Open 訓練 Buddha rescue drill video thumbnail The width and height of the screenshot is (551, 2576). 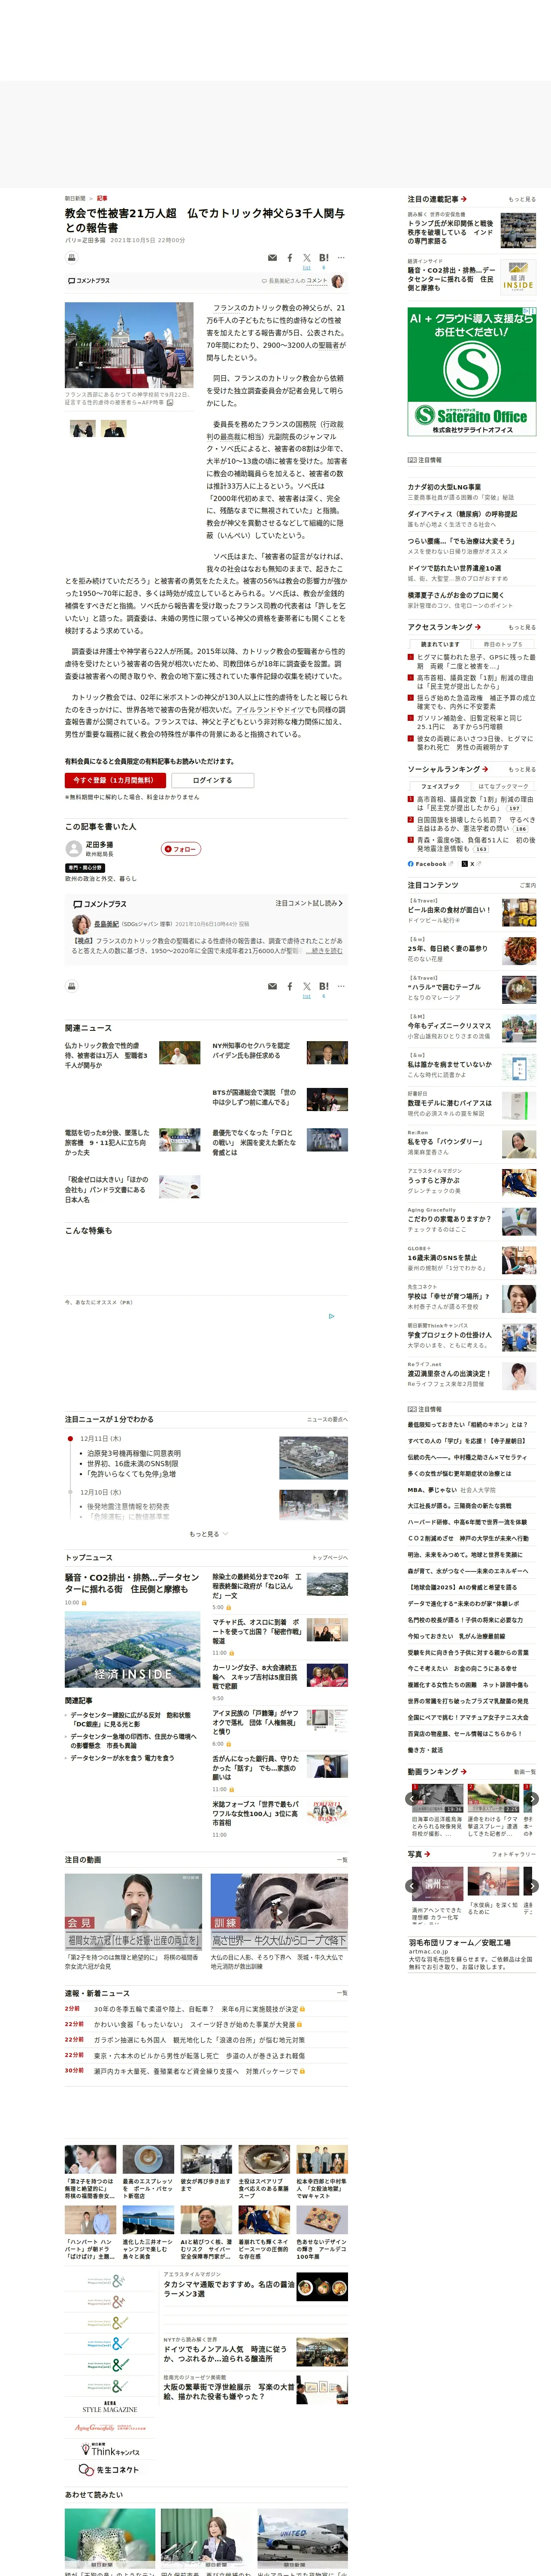coord(279,1911)
